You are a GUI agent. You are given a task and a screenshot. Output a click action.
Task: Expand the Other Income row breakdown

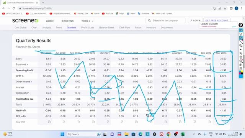[24, 82]
